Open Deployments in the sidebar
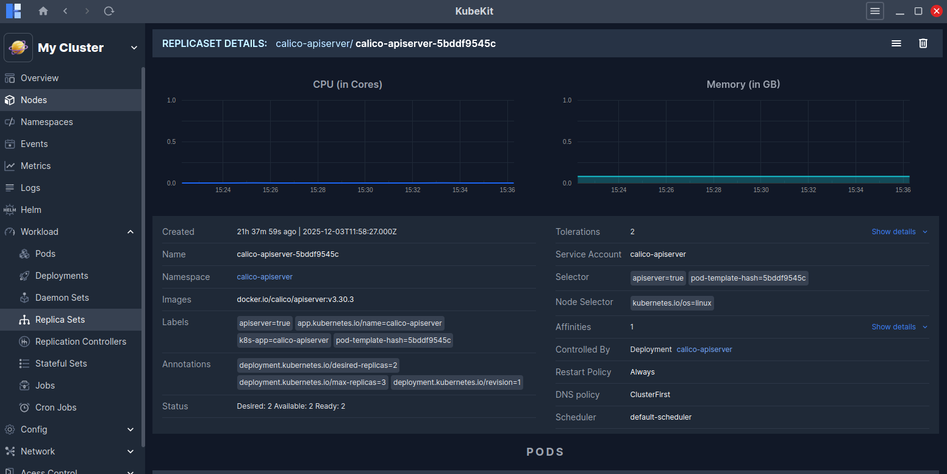This screenshot has width=947, height=474. coord(62,276)
